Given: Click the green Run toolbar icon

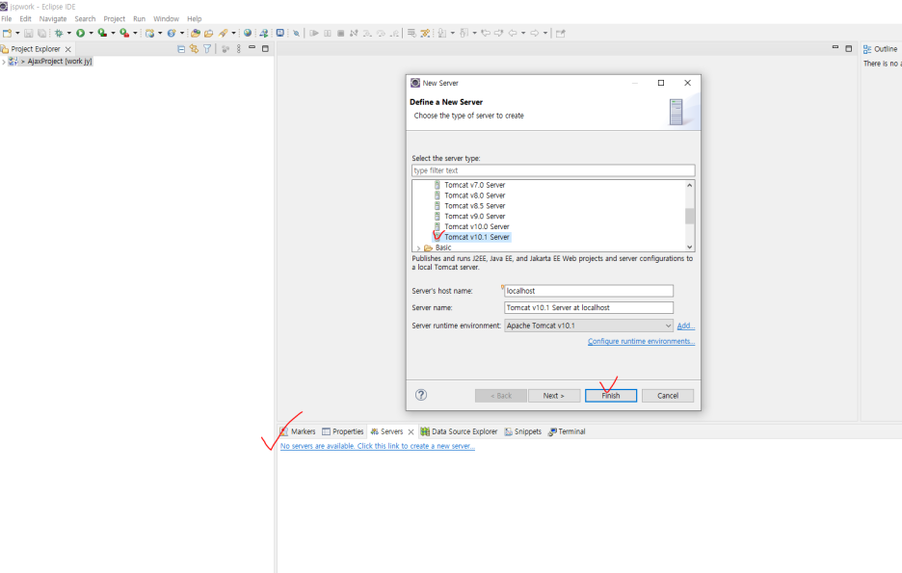Looking at the screenshot, I should pos(81,34).
